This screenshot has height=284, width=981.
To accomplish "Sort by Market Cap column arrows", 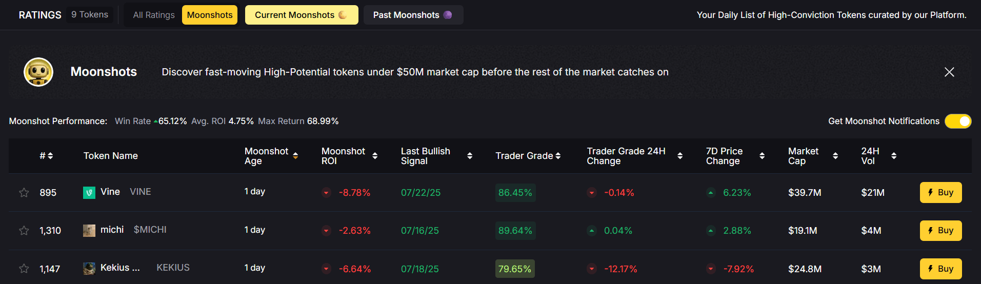I will pyautogui.click(x=835, y=156).
